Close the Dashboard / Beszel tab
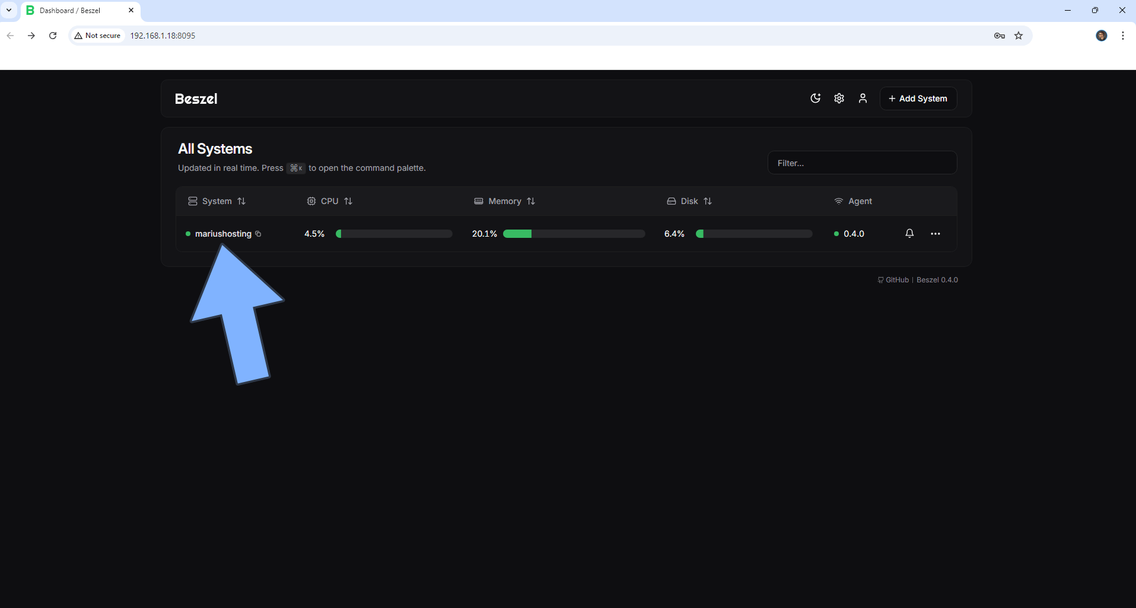Viewport: 1136px width, 608px height. [x=131, y=10]
